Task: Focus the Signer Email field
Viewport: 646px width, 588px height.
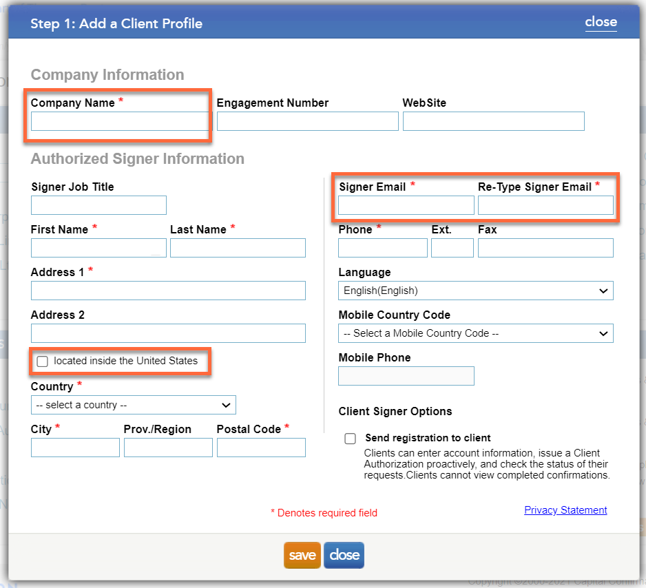Action: [x=406, y=205]
